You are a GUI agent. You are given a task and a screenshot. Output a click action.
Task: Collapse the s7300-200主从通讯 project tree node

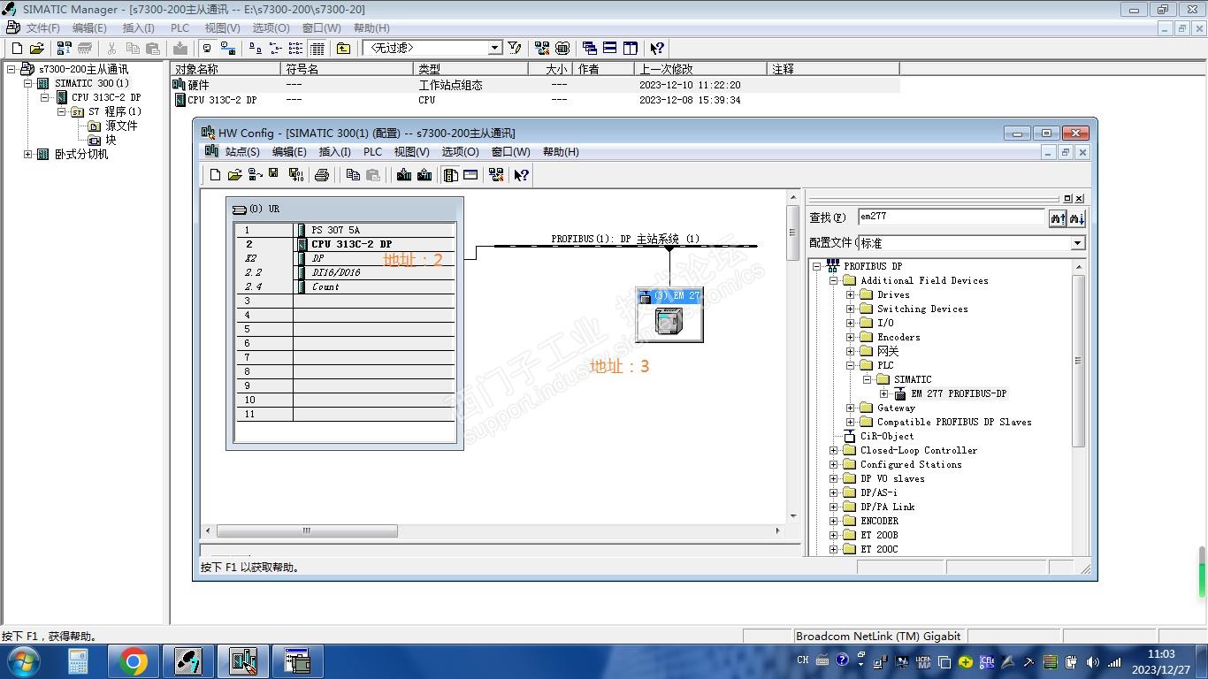pos(11,69)
